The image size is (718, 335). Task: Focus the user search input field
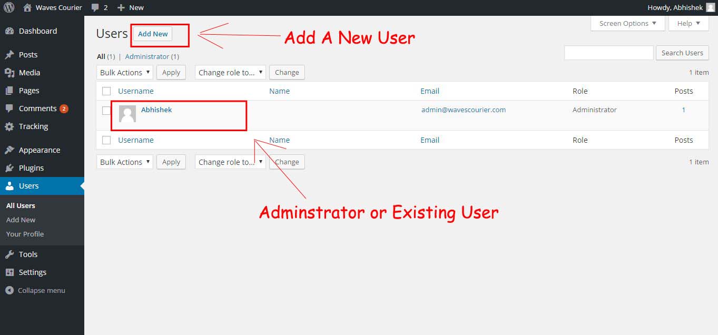pos(608,53)
